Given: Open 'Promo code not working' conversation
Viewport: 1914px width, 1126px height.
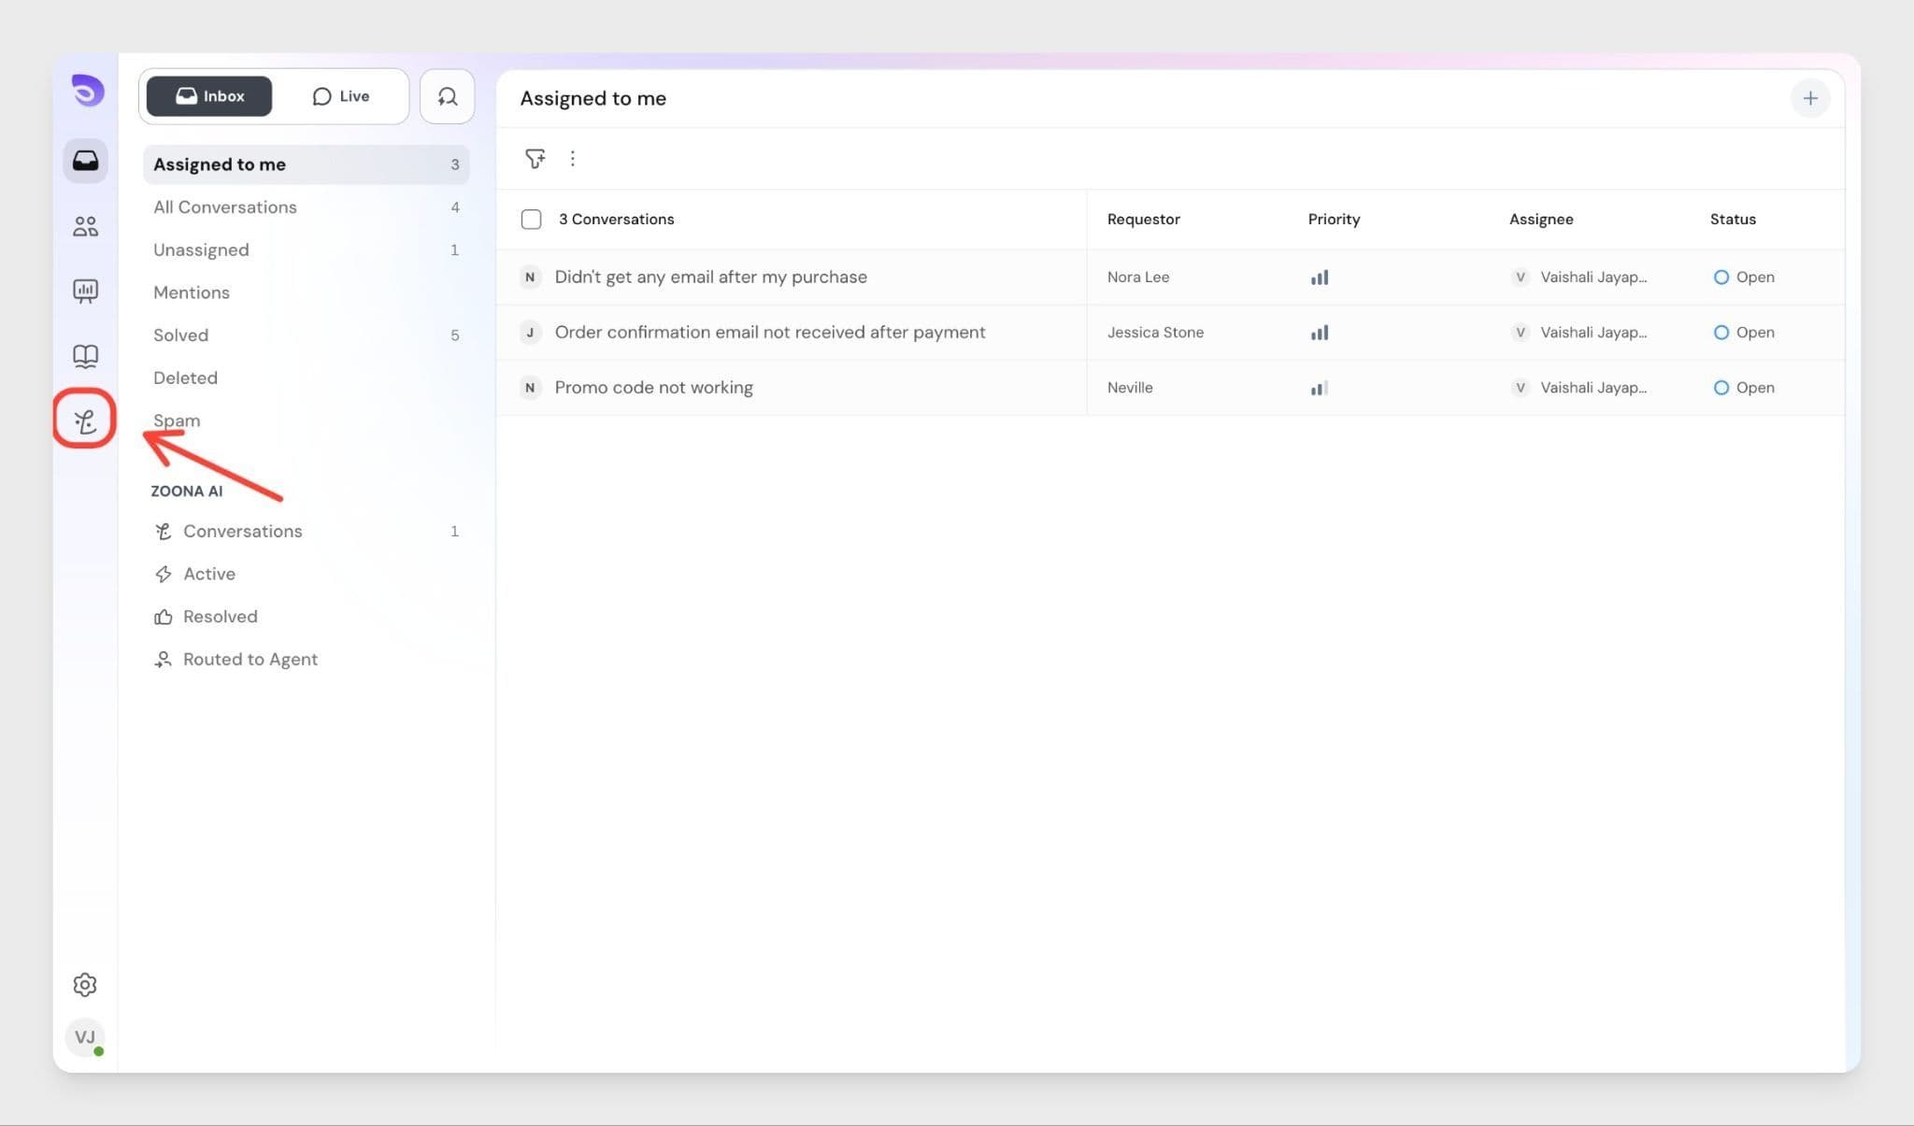Looking at the screenshot, I should [653, 388].
